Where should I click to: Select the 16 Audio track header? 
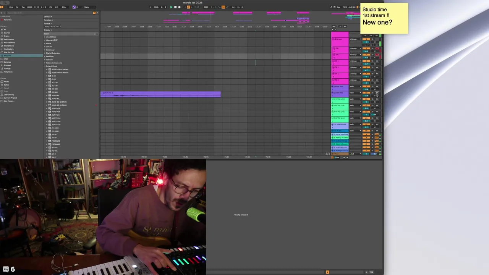tap(340, 131)
